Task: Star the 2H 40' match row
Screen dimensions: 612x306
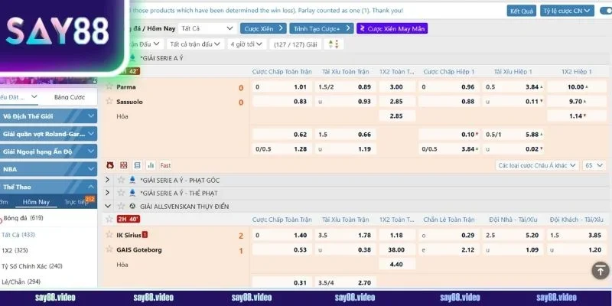Action: pos(109,219)
